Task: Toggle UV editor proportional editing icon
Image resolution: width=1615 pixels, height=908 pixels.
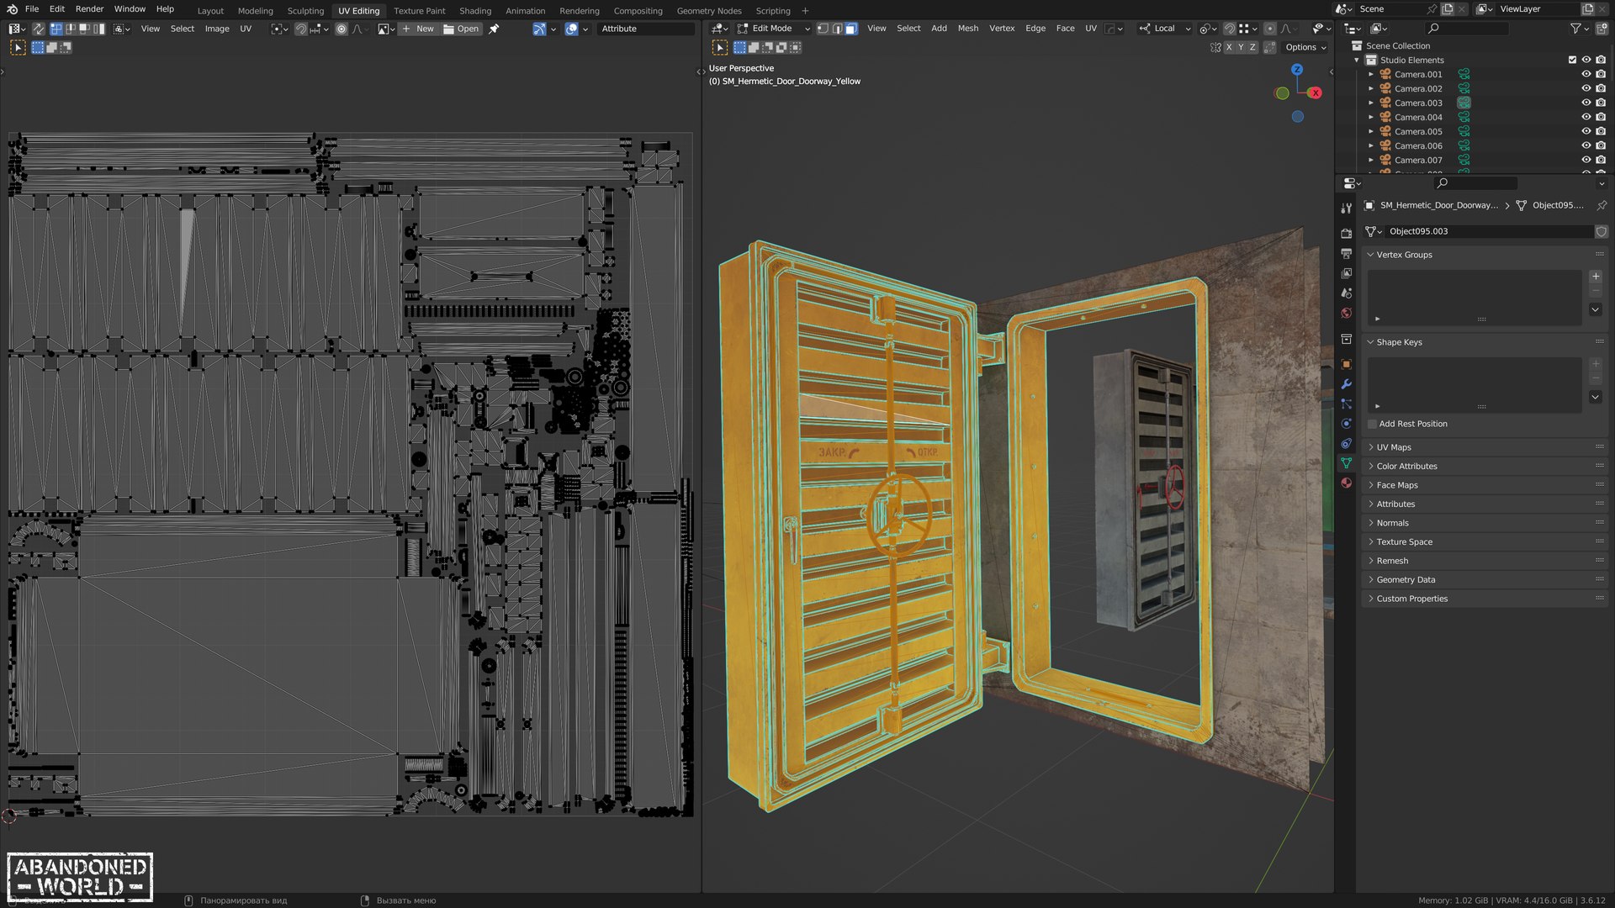Action: [342, 29]
